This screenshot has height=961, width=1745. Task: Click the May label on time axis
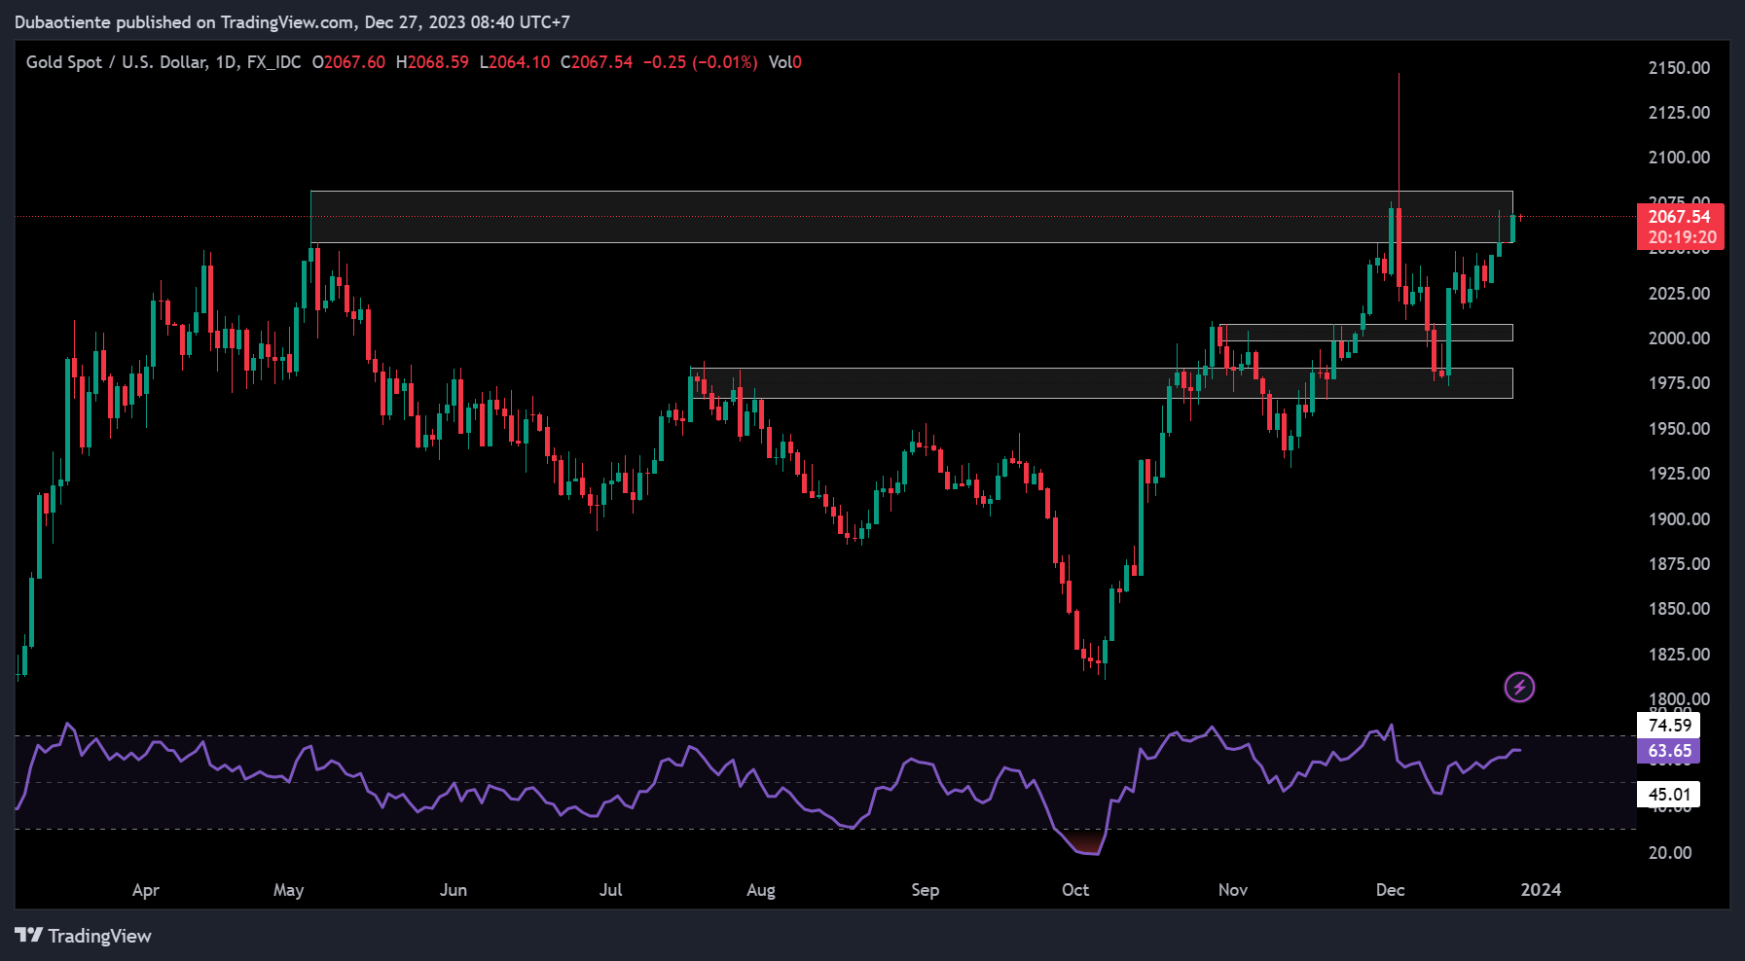click(289, 890)
